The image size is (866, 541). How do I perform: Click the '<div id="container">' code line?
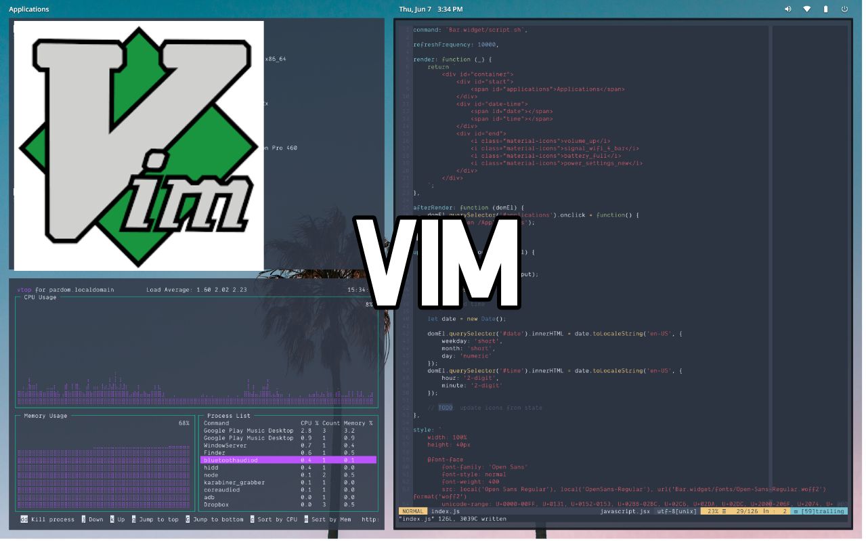pyautogui.click(x=477, y=74)
